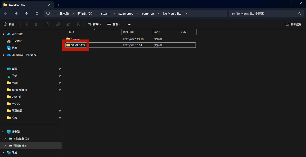This screenshot has height=157, width=306.
Task: Expand the 新加卷 (D:) tree node
Action: 5,146
